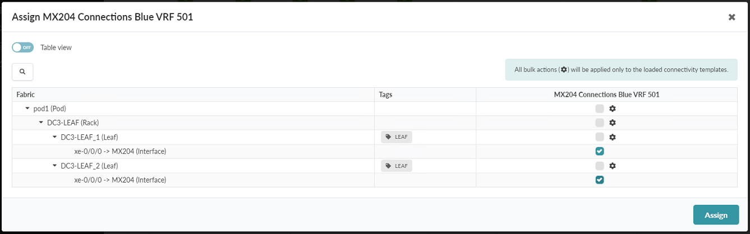Toggle the Table view switch
Viewport: 750px width, 234px height.
[23, 48]
